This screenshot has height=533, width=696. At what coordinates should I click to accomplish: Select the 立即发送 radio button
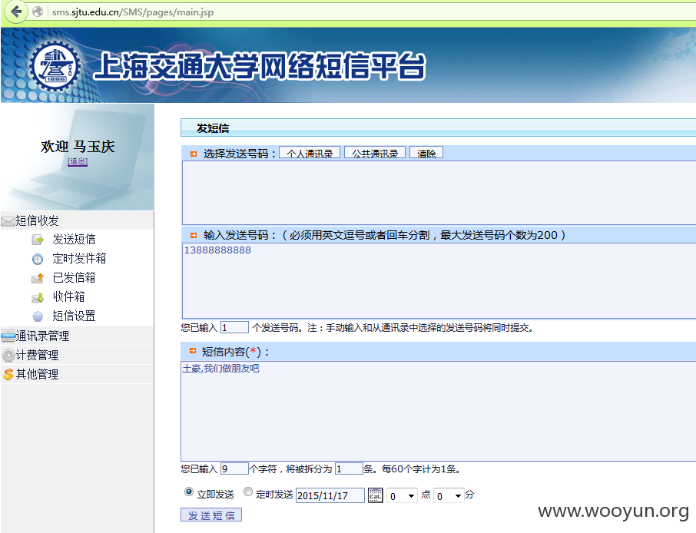[189, 492]
